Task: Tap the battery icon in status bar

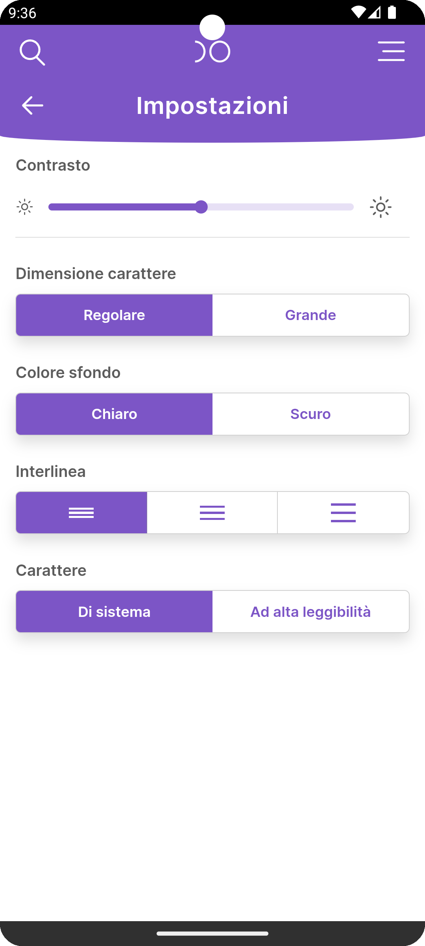Action: 392,13
